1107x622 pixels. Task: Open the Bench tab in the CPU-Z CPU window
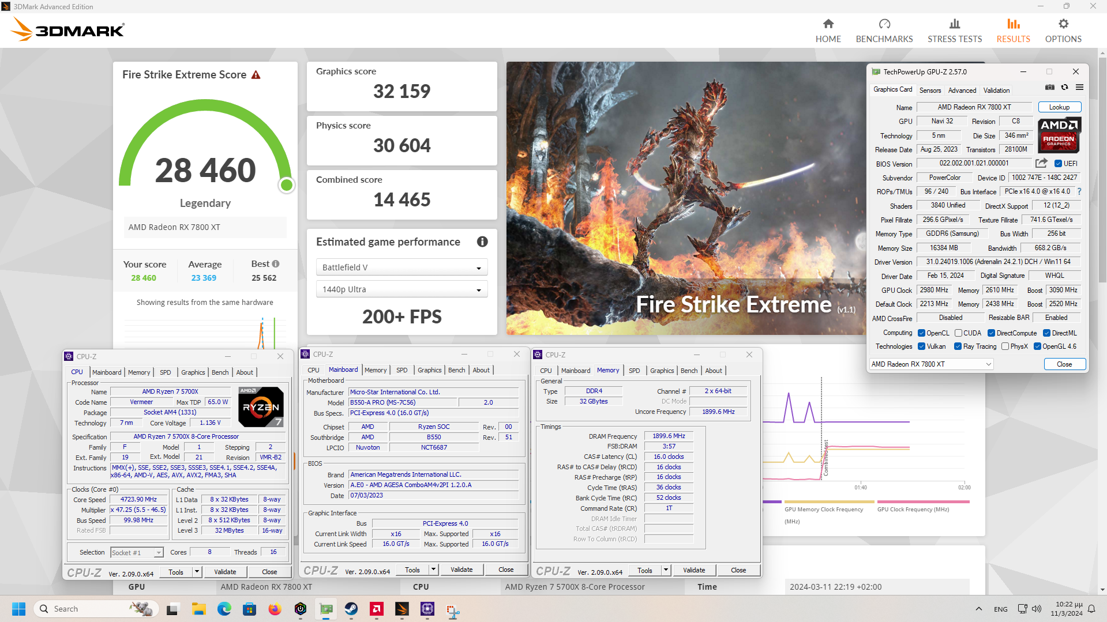[x=220, y=372]
